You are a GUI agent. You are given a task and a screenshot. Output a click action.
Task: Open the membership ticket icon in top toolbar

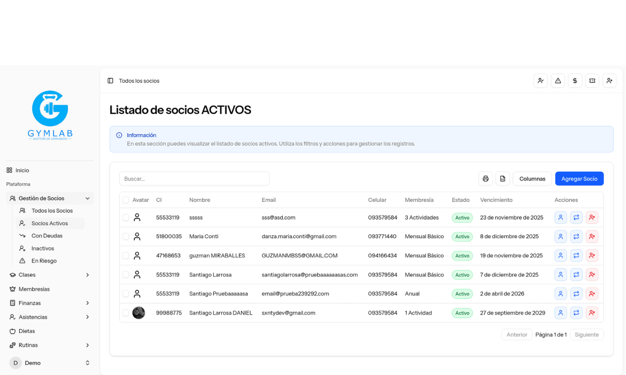coord(592,81)
